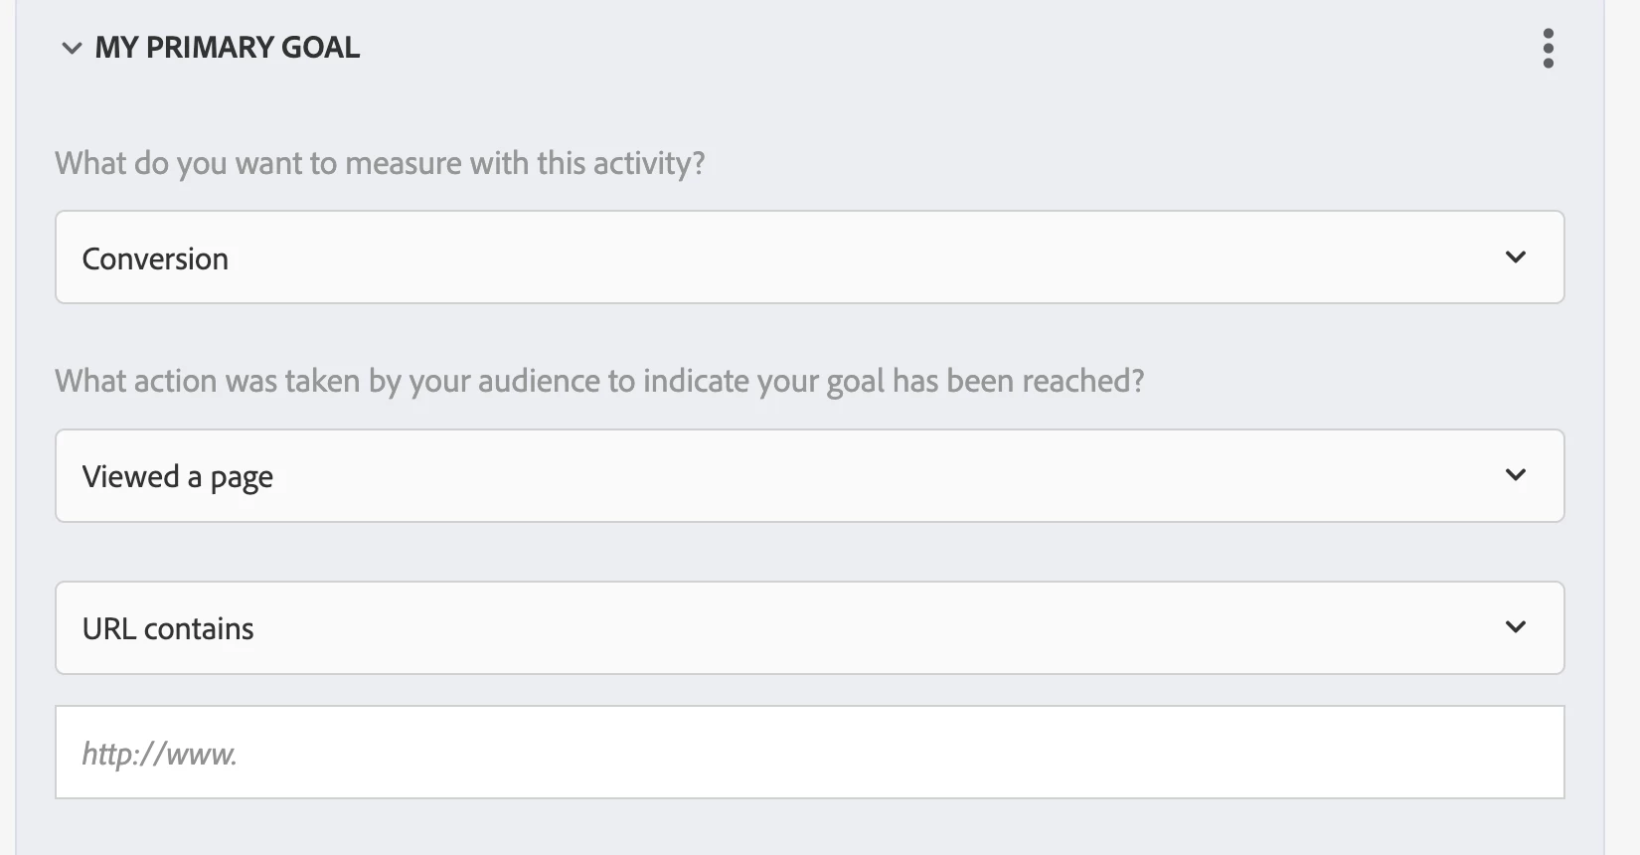Click the 'What do you want to measure' label

[380, 163]
